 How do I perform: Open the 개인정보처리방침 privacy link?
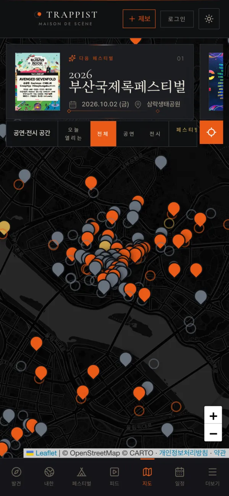point(184,453)
